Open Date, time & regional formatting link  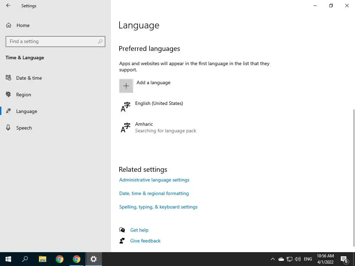coord(154,193)
